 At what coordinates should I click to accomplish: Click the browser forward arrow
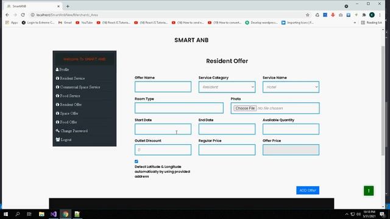tap(15, 15)
